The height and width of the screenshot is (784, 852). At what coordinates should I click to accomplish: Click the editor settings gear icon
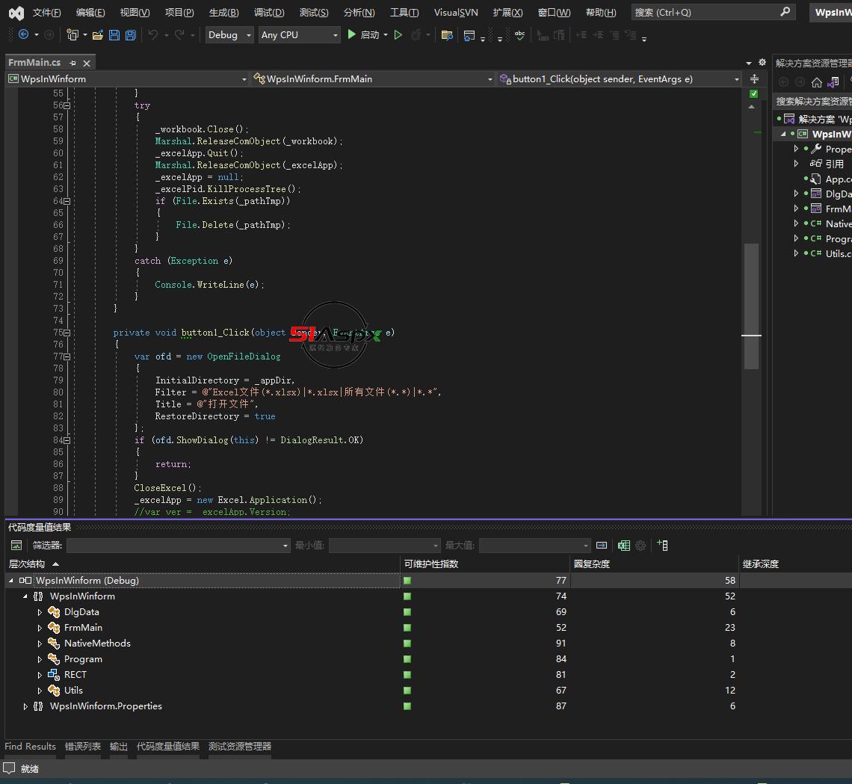click(762, 63)
